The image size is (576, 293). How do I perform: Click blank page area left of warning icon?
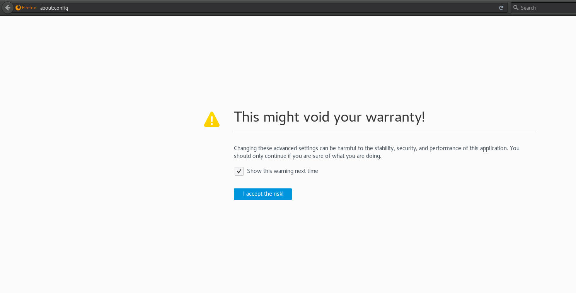(97, 120)
